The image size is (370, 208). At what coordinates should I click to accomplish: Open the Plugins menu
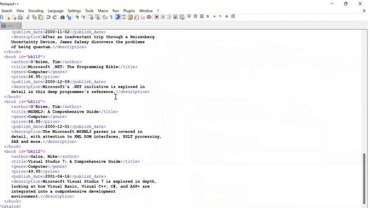pos(129,11)
